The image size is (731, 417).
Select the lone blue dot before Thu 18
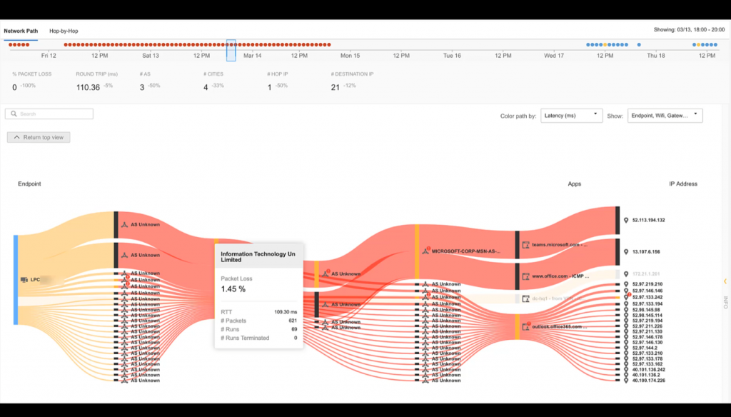click(x=639, y=45)
